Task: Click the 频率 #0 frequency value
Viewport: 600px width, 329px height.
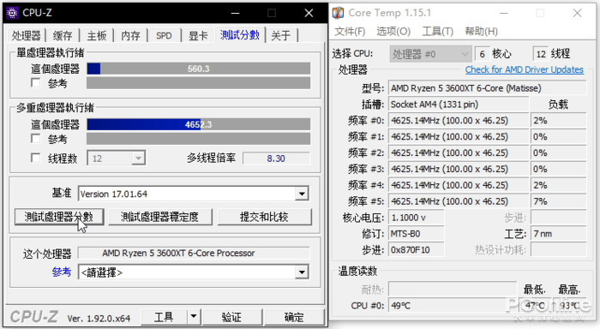Action: coord(459,121)
